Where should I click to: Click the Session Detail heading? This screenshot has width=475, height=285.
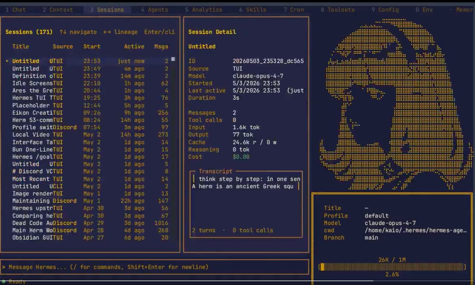tap(212, 32)
